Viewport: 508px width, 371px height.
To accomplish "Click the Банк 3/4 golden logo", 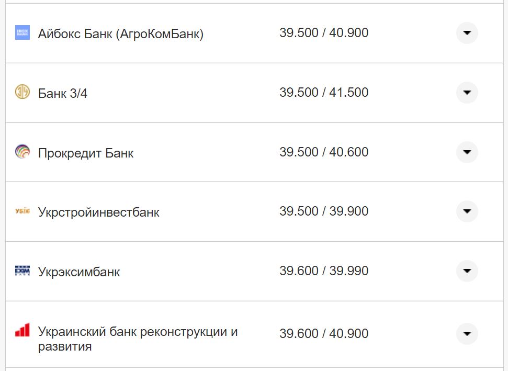I will tap(22, 92).
